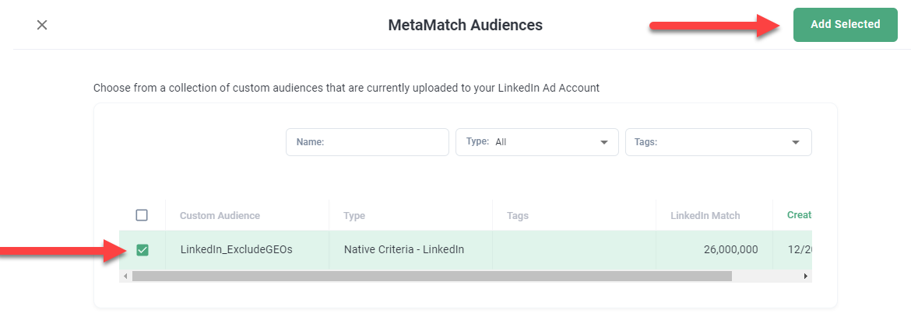This screenshot has height=313, width=911.
Task: Sort by Custom Audience column header
Action: click(220, 215)
